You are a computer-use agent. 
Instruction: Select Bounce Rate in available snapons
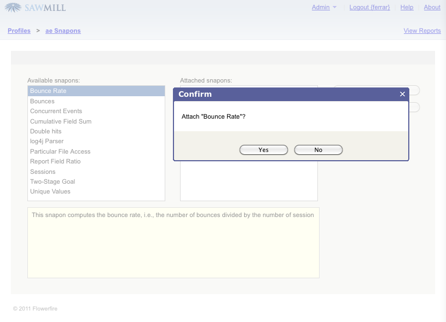tap(48, 91)
